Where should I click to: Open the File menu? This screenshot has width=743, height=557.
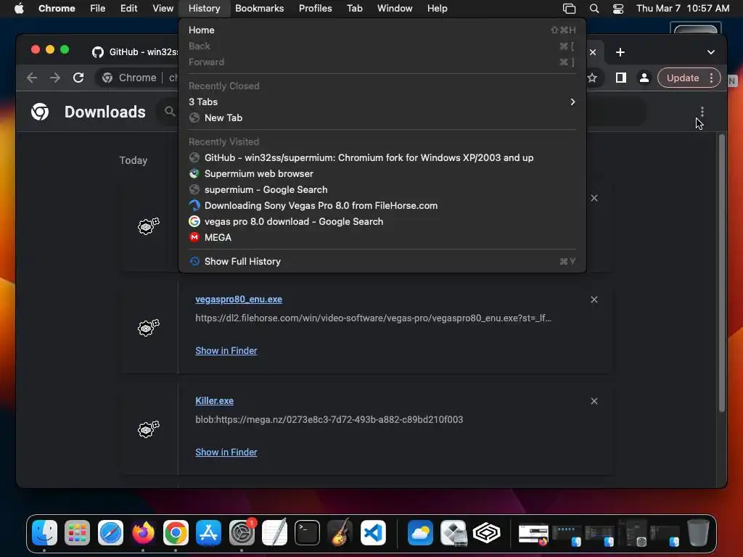tap(98, 9)
